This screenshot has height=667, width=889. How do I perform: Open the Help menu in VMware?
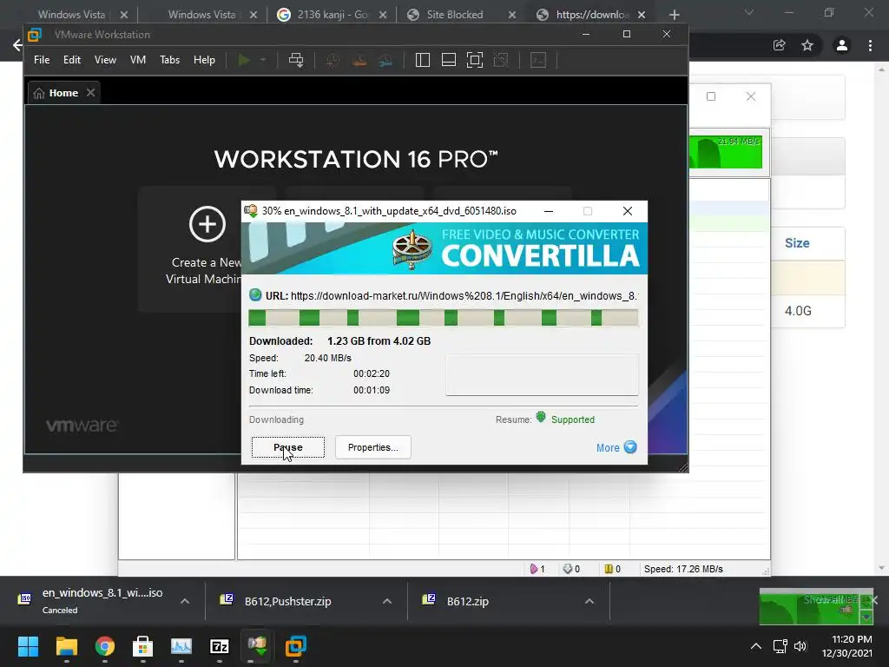pyautogui.click(x=204, y=60)
